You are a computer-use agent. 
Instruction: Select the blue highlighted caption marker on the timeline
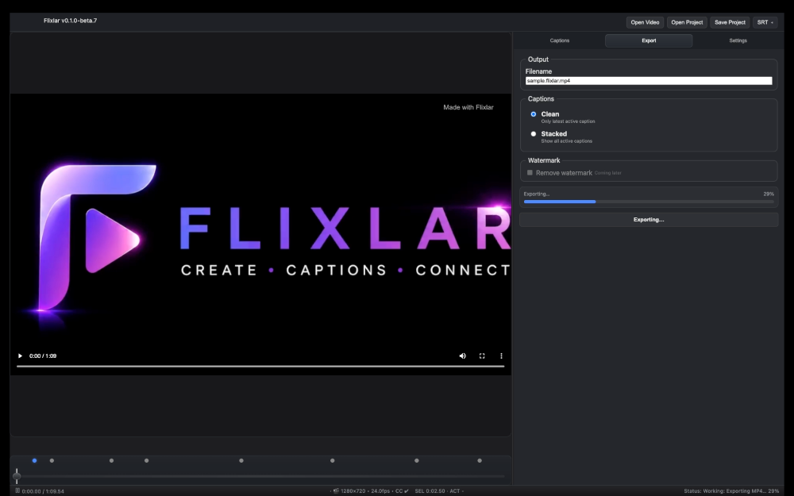34,460
